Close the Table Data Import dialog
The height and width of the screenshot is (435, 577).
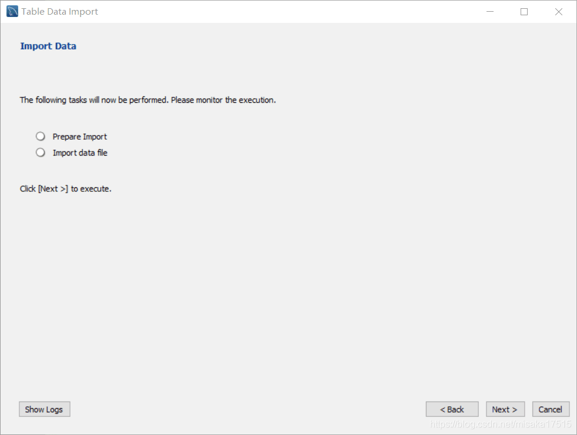[559, 12]
